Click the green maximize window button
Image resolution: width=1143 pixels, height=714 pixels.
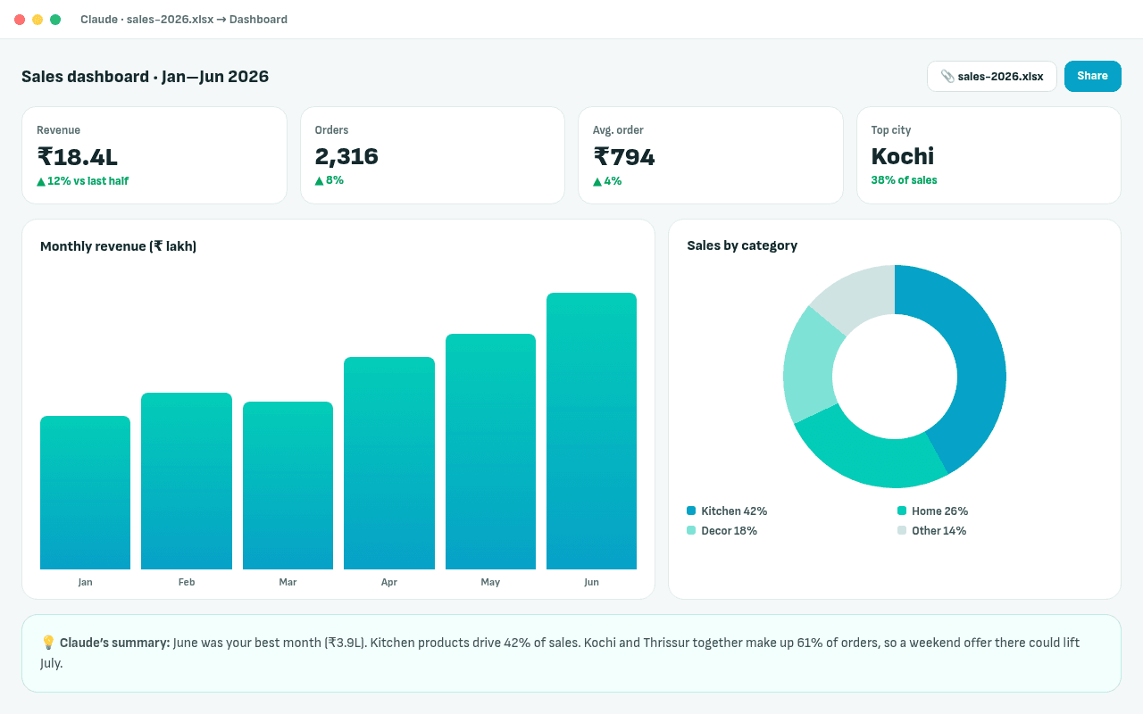pyautogui.click(x=55, y=20)
